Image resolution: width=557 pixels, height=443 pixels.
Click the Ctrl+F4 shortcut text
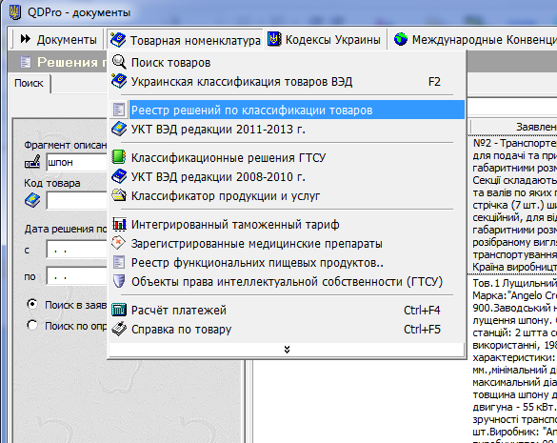pyautogui.click(x=422, y=311)
